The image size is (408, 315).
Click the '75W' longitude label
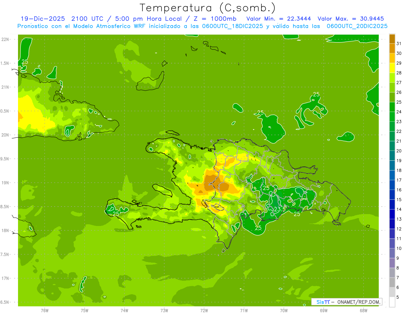[85, 310]
